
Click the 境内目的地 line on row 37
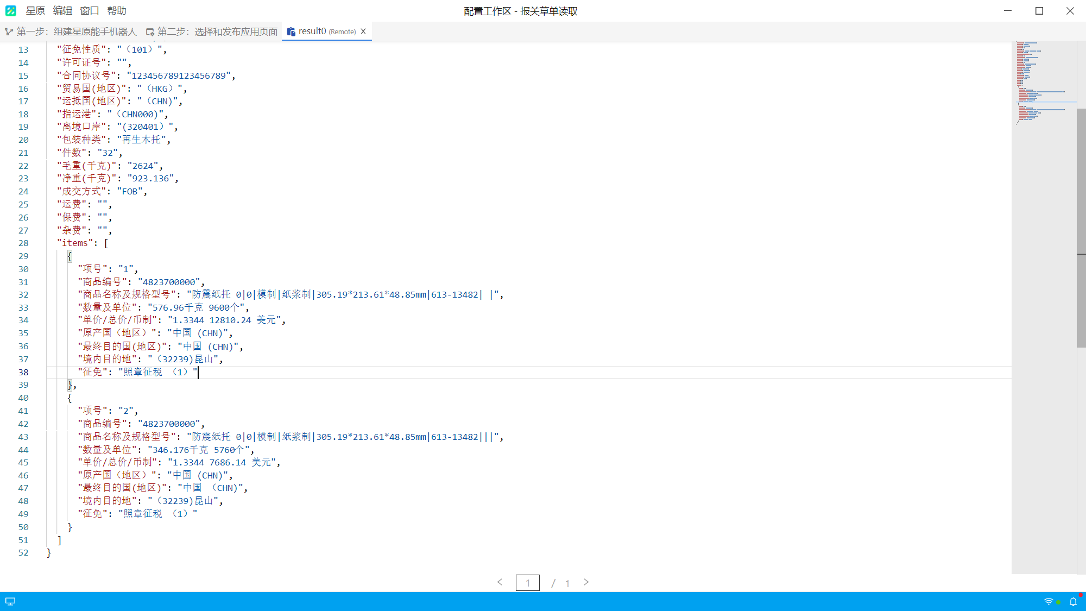coord(150,359)
